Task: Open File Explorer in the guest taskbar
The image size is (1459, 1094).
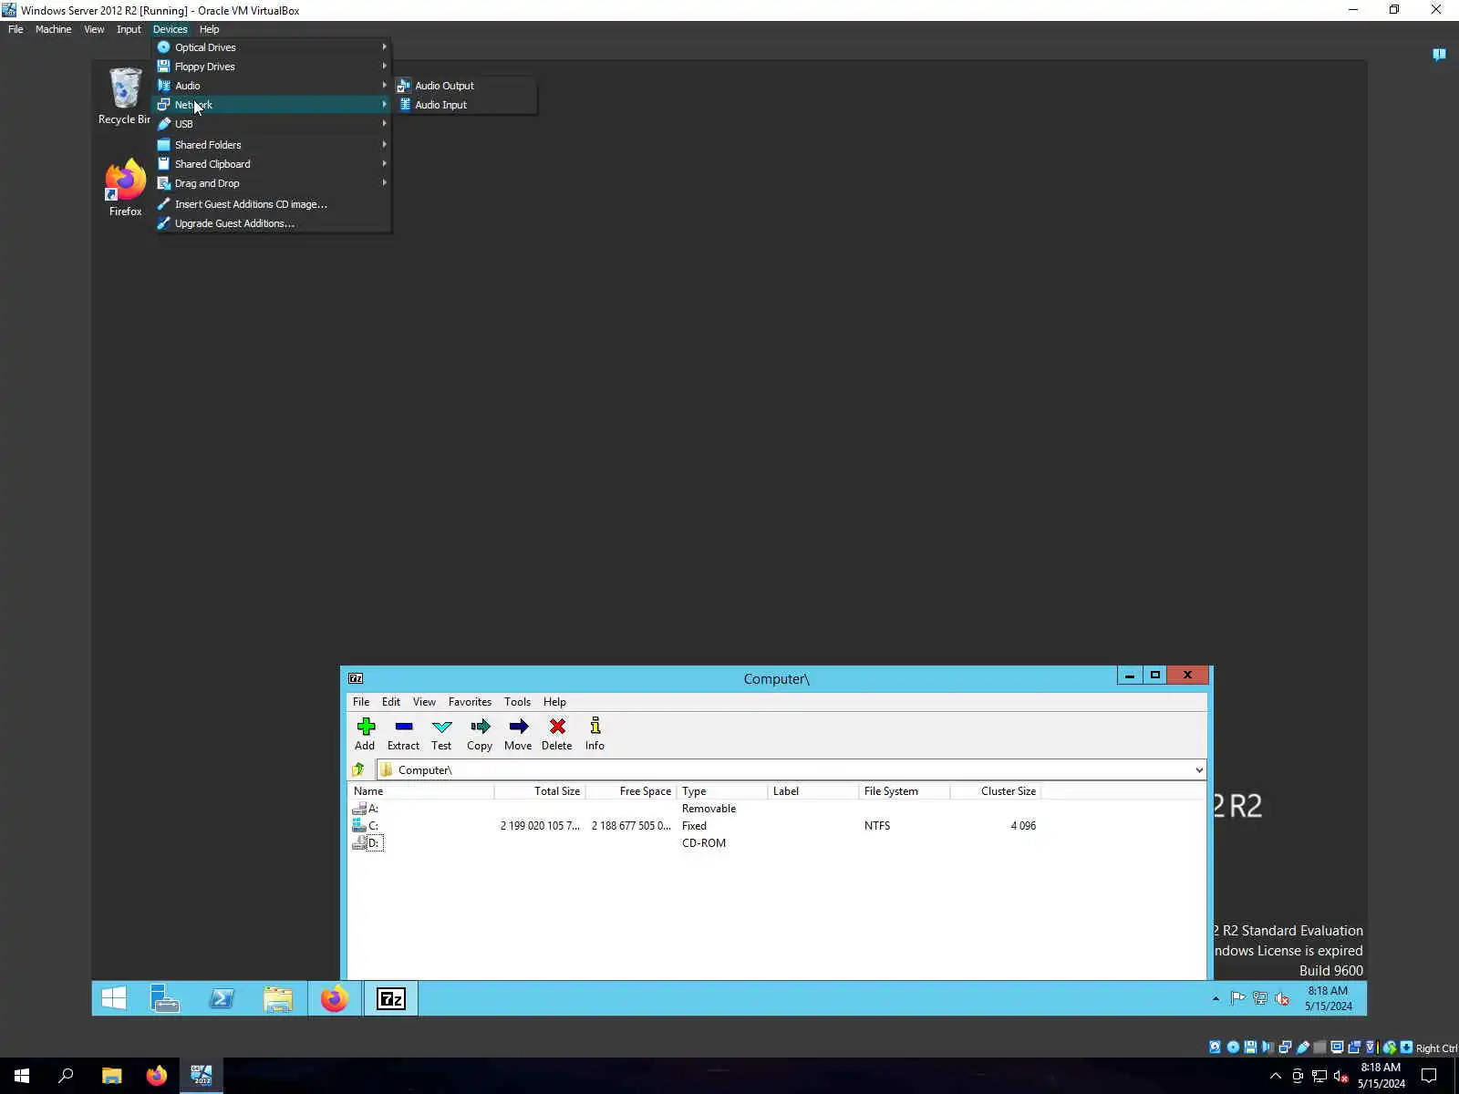Action: click(278, 999)
